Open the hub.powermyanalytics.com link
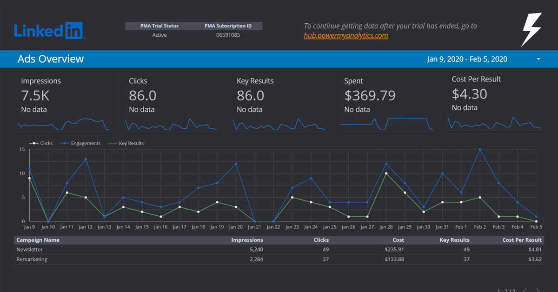Screen dimensions: 558x292 tap(345, 35)
